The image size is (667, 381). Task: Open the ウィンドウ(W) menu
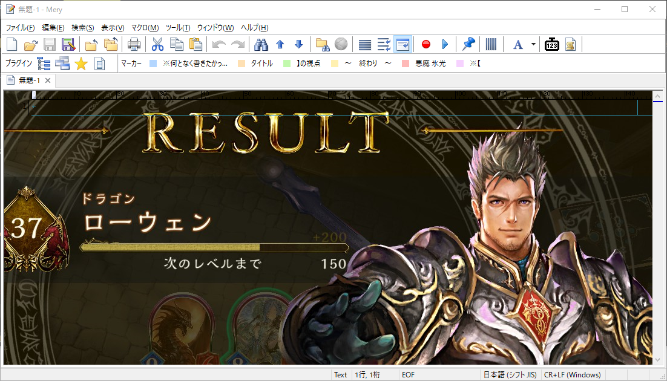(215, 28)
